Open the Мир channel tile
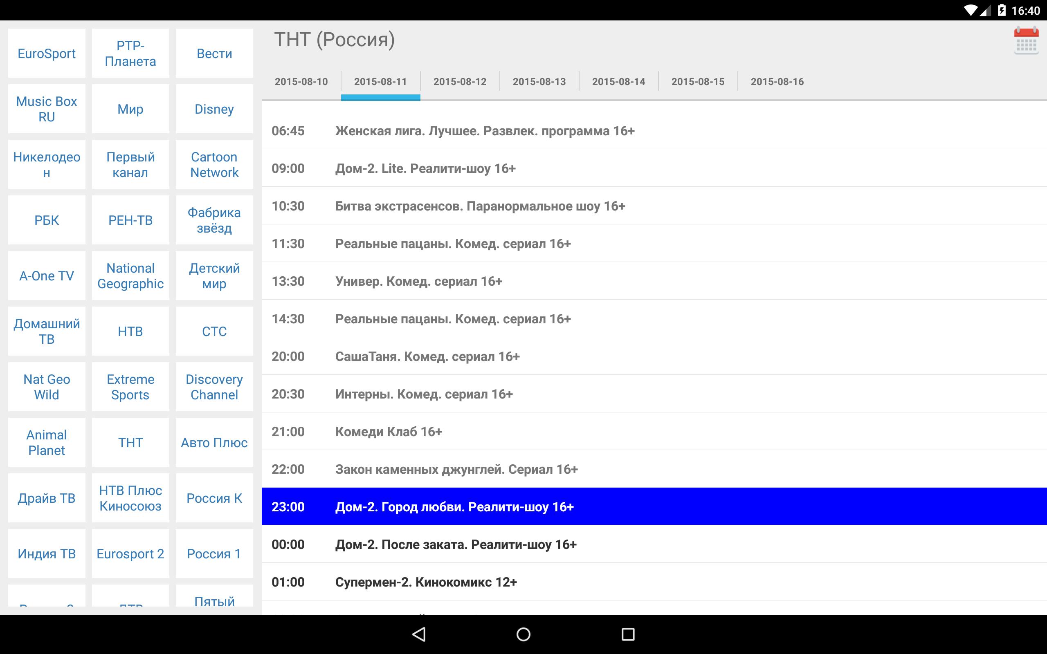 click(130, 109)
